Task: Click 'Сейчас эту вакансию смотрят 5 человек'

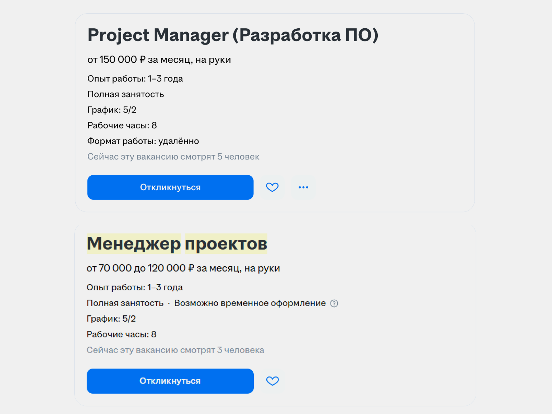Action: [173, 157]
